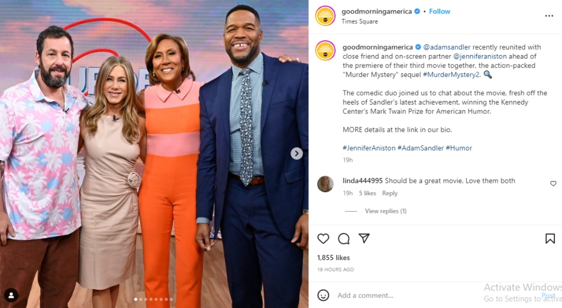
Task: Expand View replies (1)
Action: pos(386,211)
